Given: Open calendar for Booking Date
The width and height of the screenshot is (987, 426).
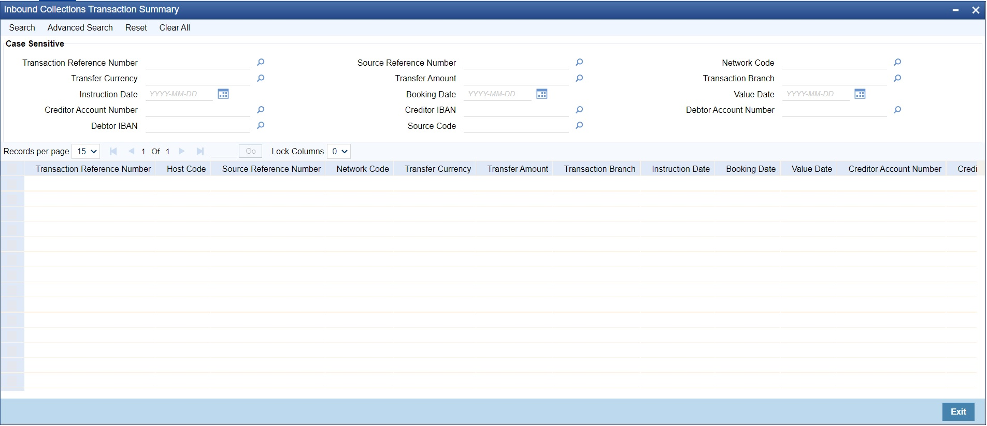Looking at the screenshot, I should click(x=542, y=94).
